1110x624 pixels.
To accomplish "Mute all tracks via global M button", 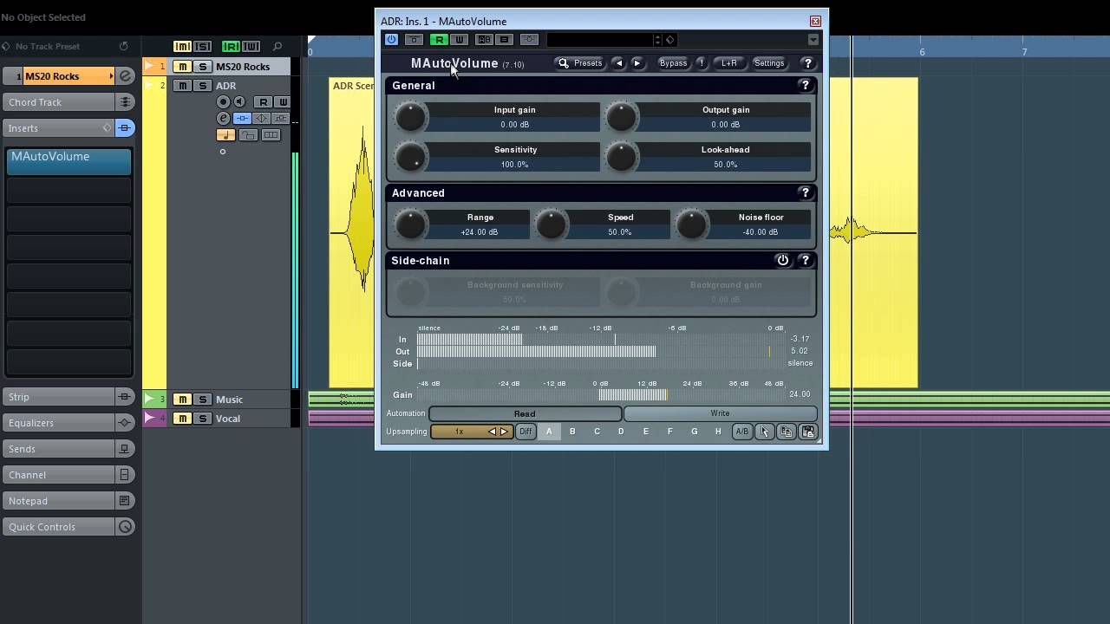I will (x=182, y=47).
